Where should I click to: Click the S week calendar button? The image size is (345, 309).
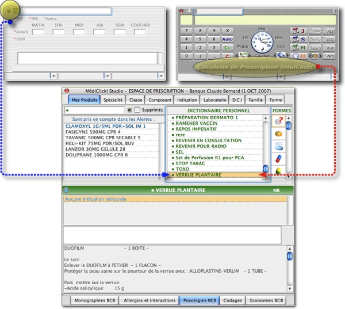(x=299, y=40)
